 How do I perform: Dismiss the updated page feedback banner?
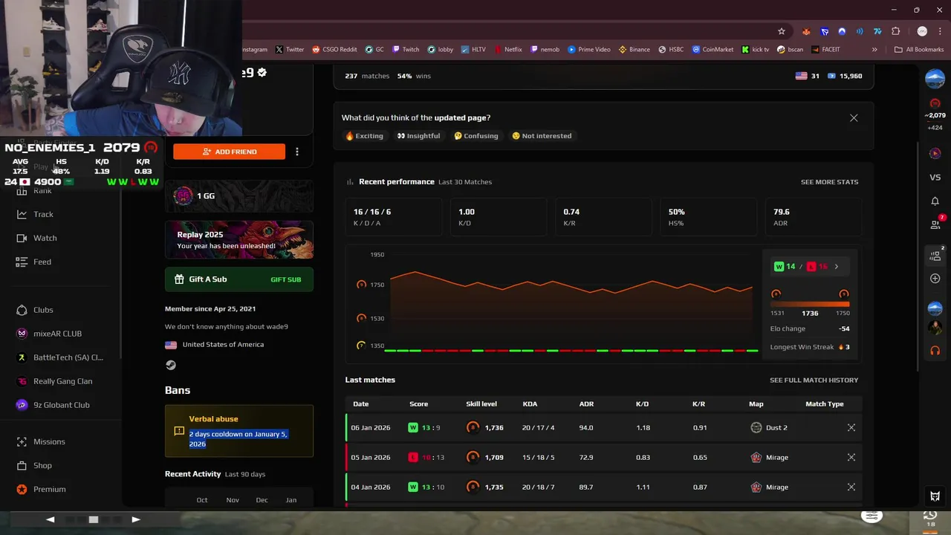point(854,118)
